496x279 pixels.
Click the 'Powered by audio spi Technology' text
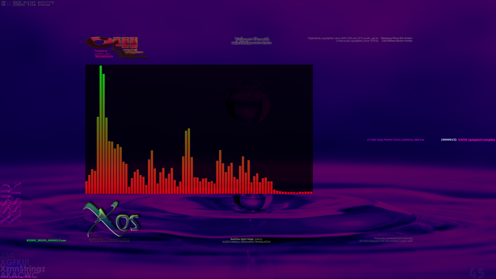tap(104, 54)
